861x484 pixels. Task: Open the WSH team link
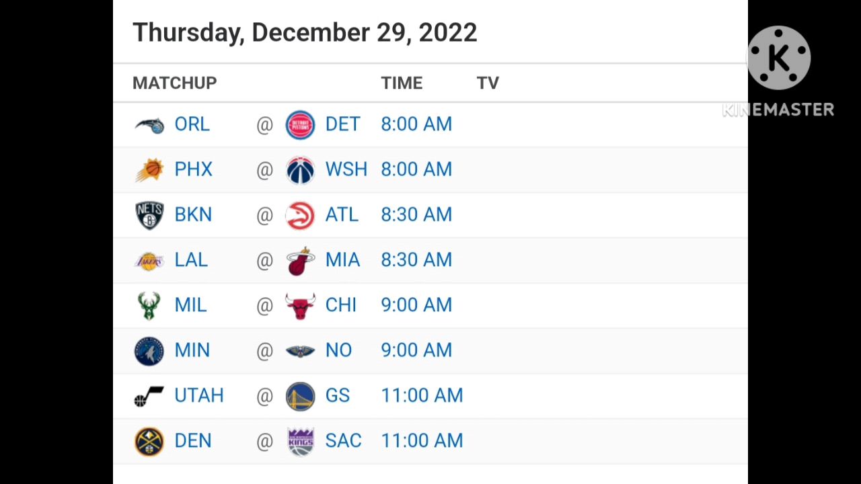pyautogui.click(x=346, y=170)
